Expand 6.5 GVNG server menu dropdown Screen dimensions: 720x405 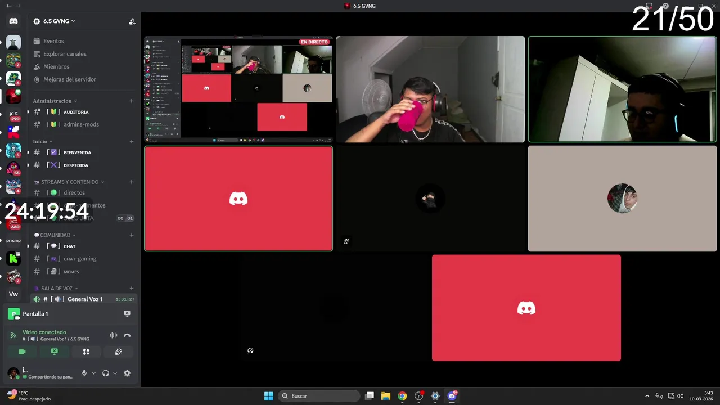pyautogui.click(x=58, y=21)
